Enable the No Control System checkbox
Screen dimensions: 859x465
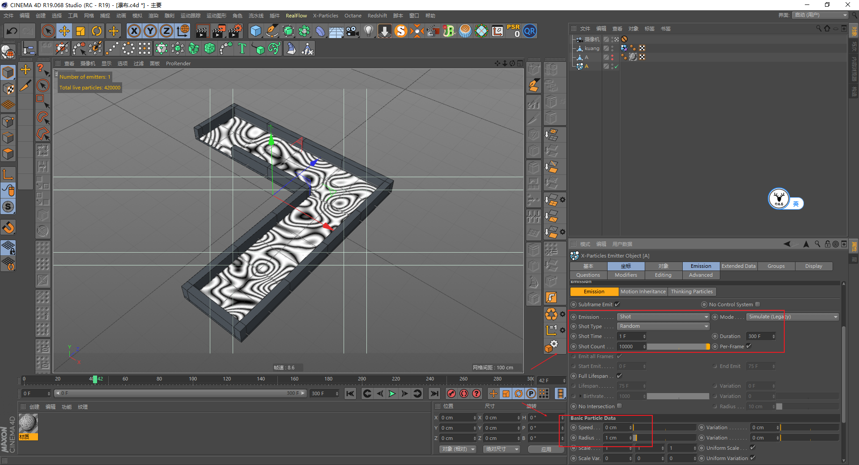click(757, 304)
